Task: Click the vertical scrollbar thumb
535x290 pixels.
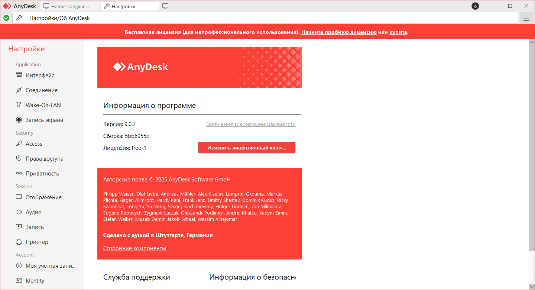Action: click(x=532, y=147)
